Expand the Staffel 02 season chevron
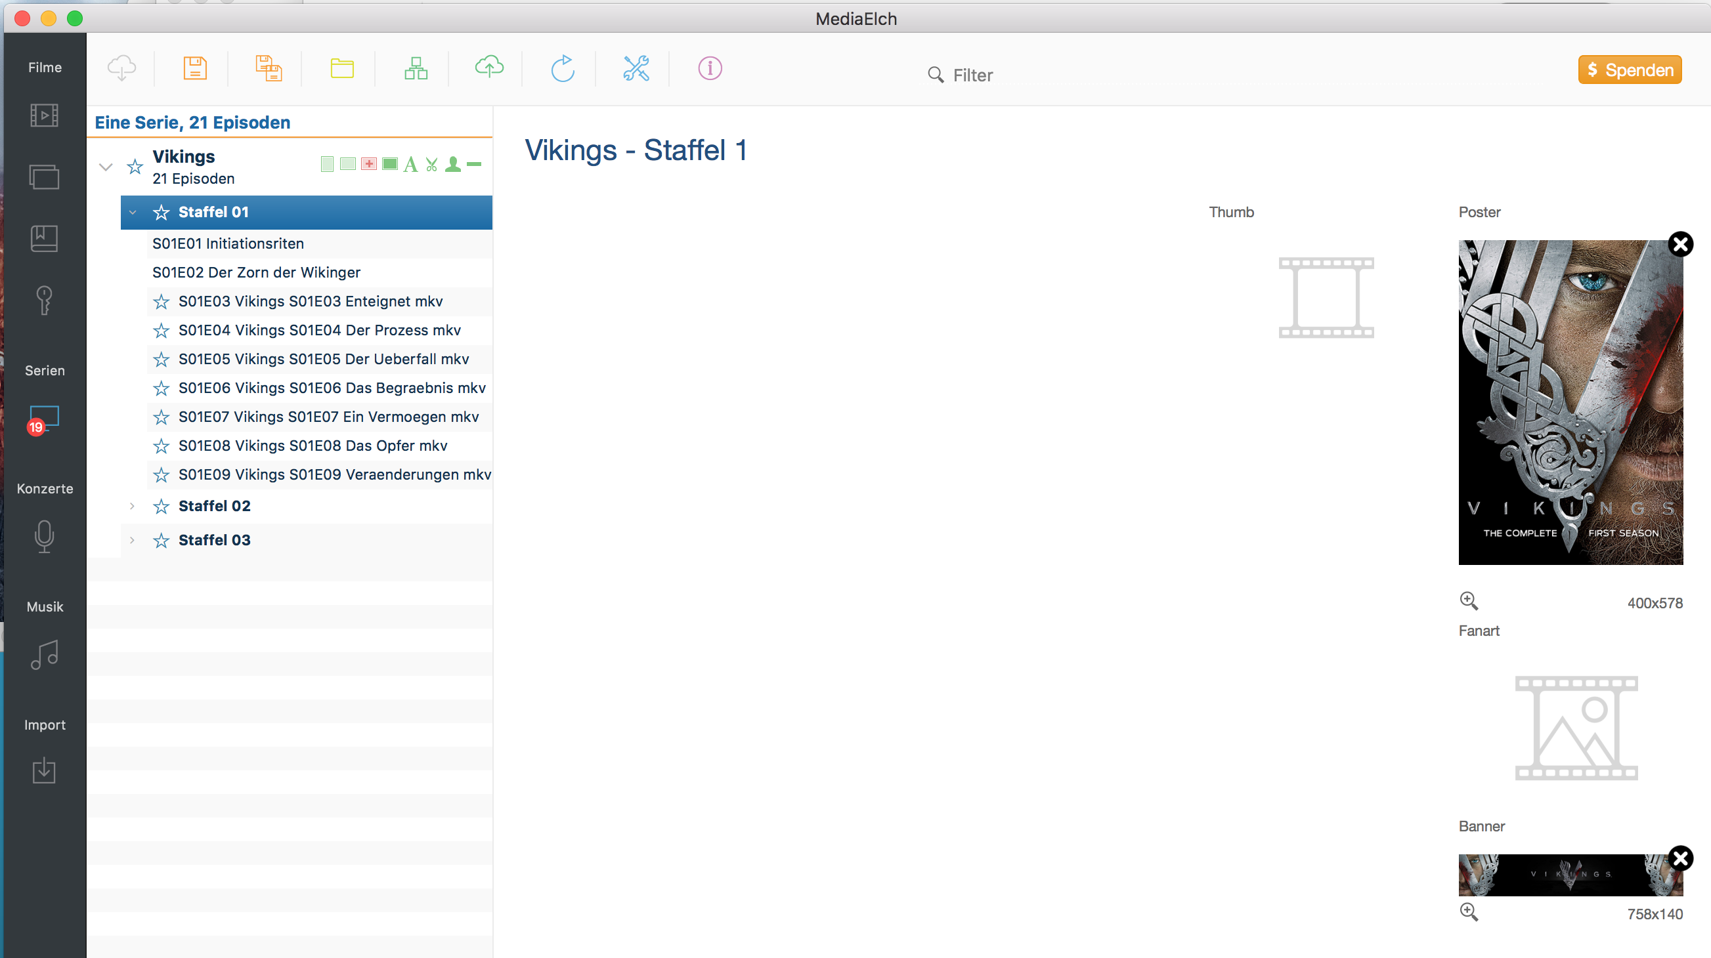 (x=132, y=506)
